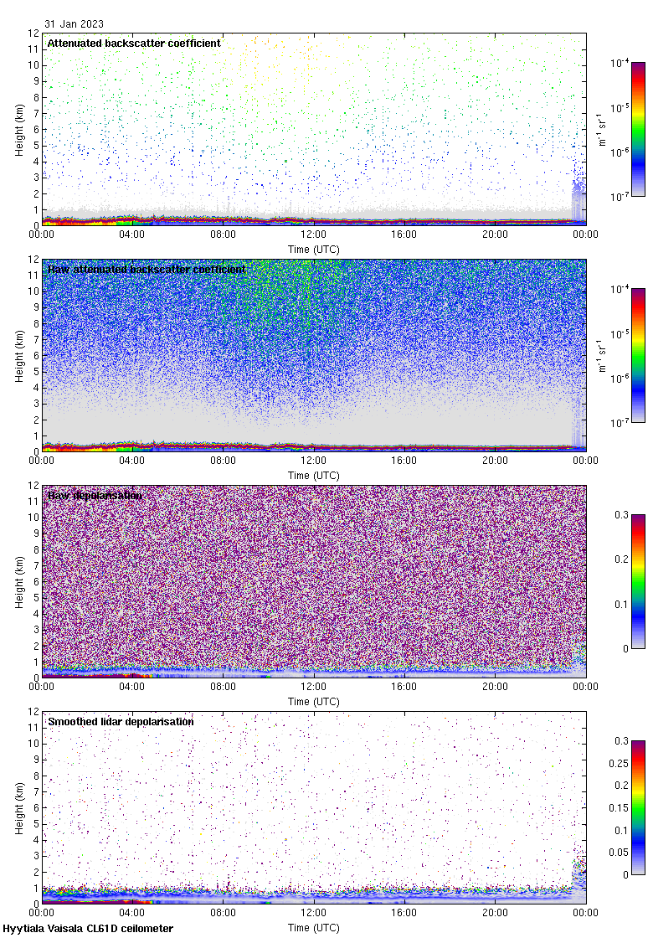Click the Smoothed lidar depolarisation title
653x938 pixels.
pyautogui.click(x=121, y=721)
